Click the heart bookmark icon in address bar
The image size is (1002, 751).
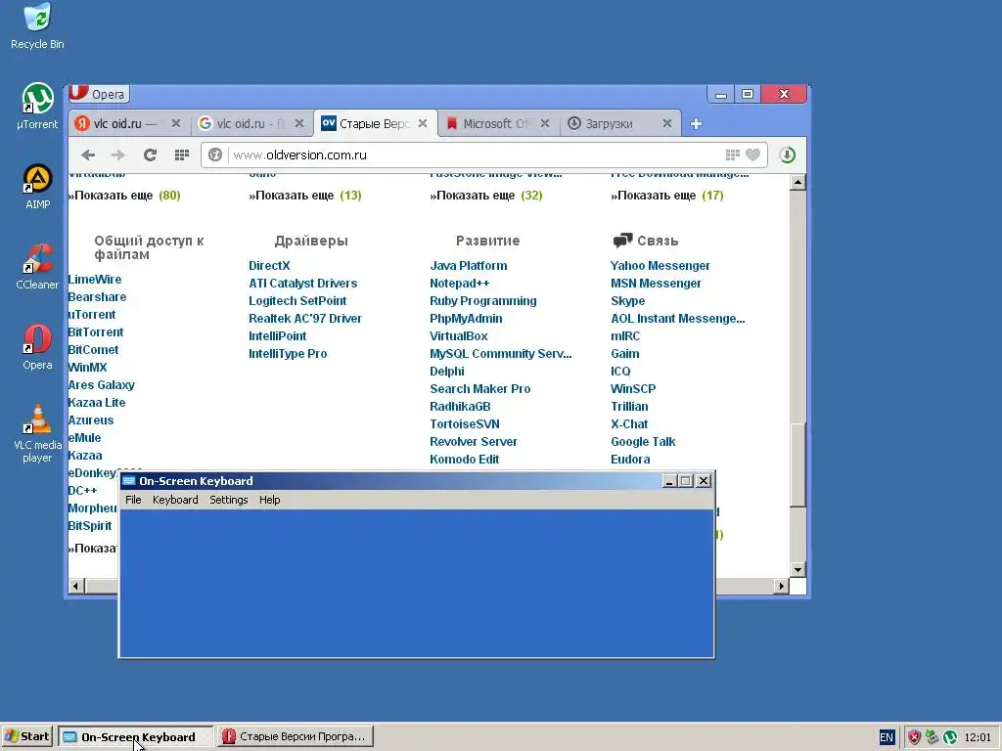[x=753, y=155]
